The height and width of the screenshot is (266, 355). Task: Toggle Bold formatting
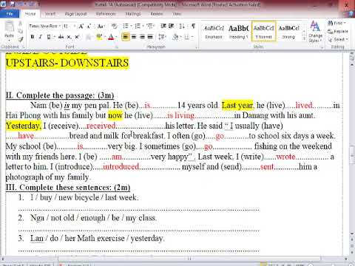pyautogui.click(x=33, y=37)
